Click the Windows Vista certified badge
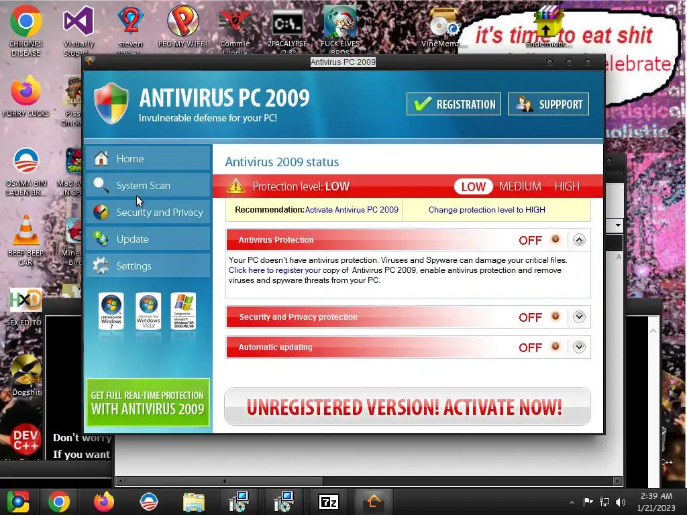This screenshot has width=687, height=515. (148, 311)
